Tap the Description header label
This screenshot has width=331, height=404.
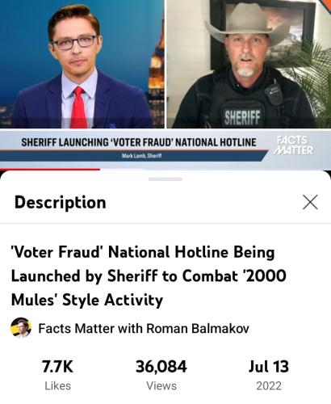pyautogui.click(x=61, y=202)
